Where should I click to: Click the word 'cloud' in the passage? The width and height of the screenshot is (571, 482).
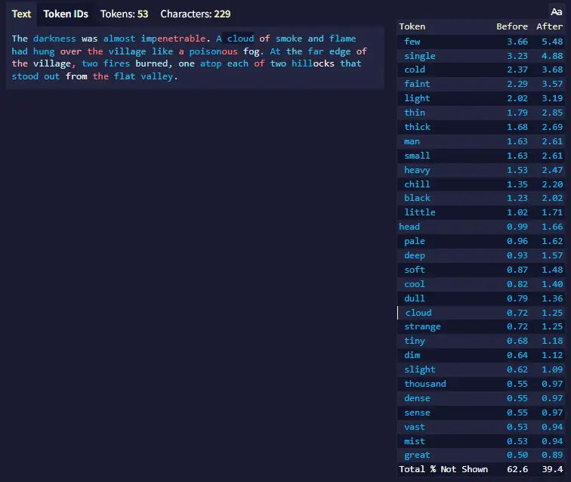240,39
